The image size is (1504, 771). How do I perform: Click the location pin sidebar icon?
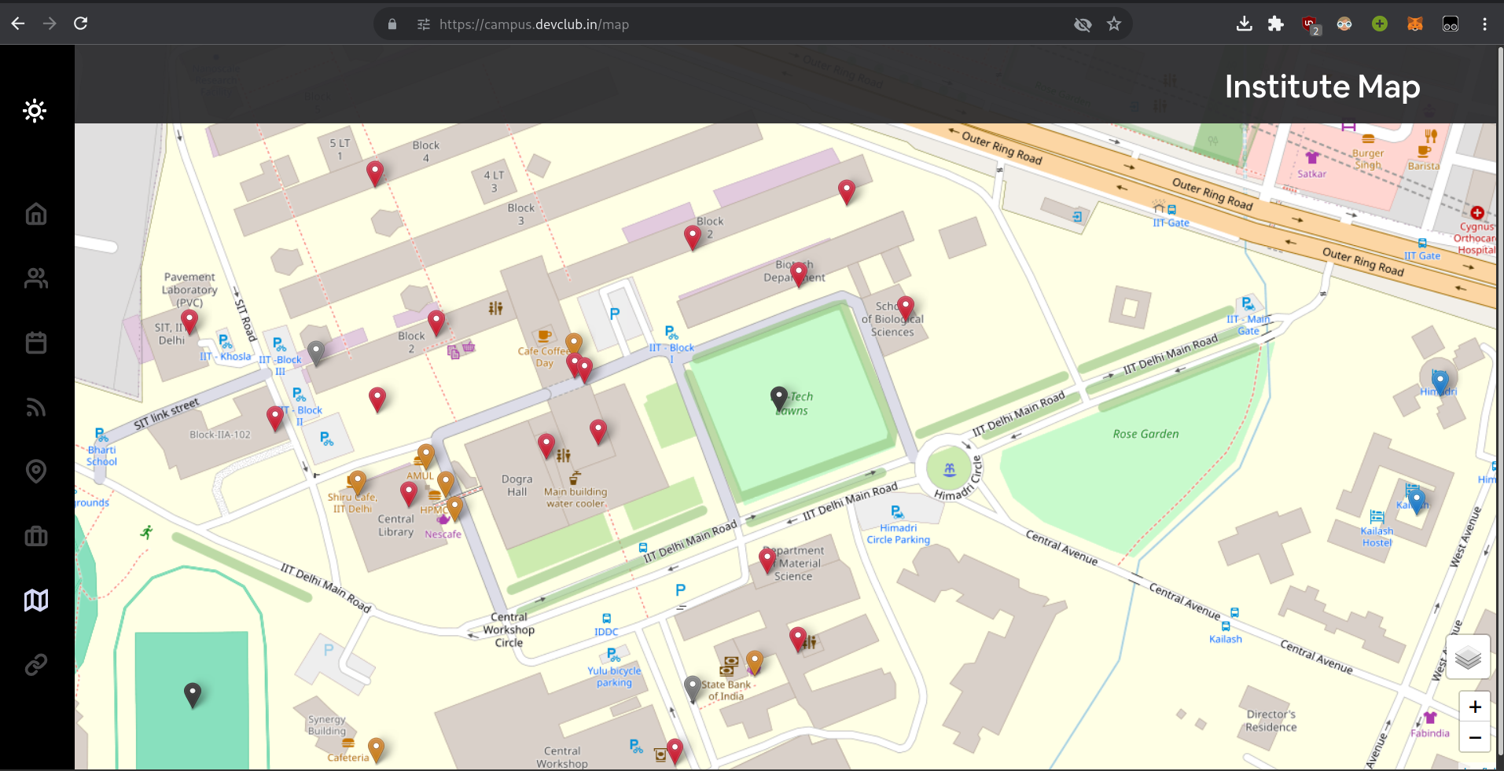click(36, 472)
